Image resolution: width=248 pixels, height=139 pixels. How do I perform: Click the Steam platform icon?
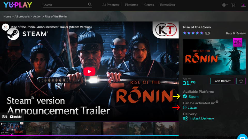pos(185,97)
